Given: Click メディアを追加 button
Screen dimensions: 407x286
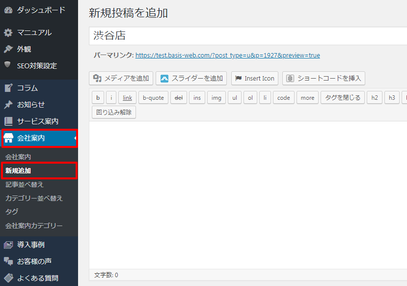Looking at the screenshot, I should [x=121, y=78].
